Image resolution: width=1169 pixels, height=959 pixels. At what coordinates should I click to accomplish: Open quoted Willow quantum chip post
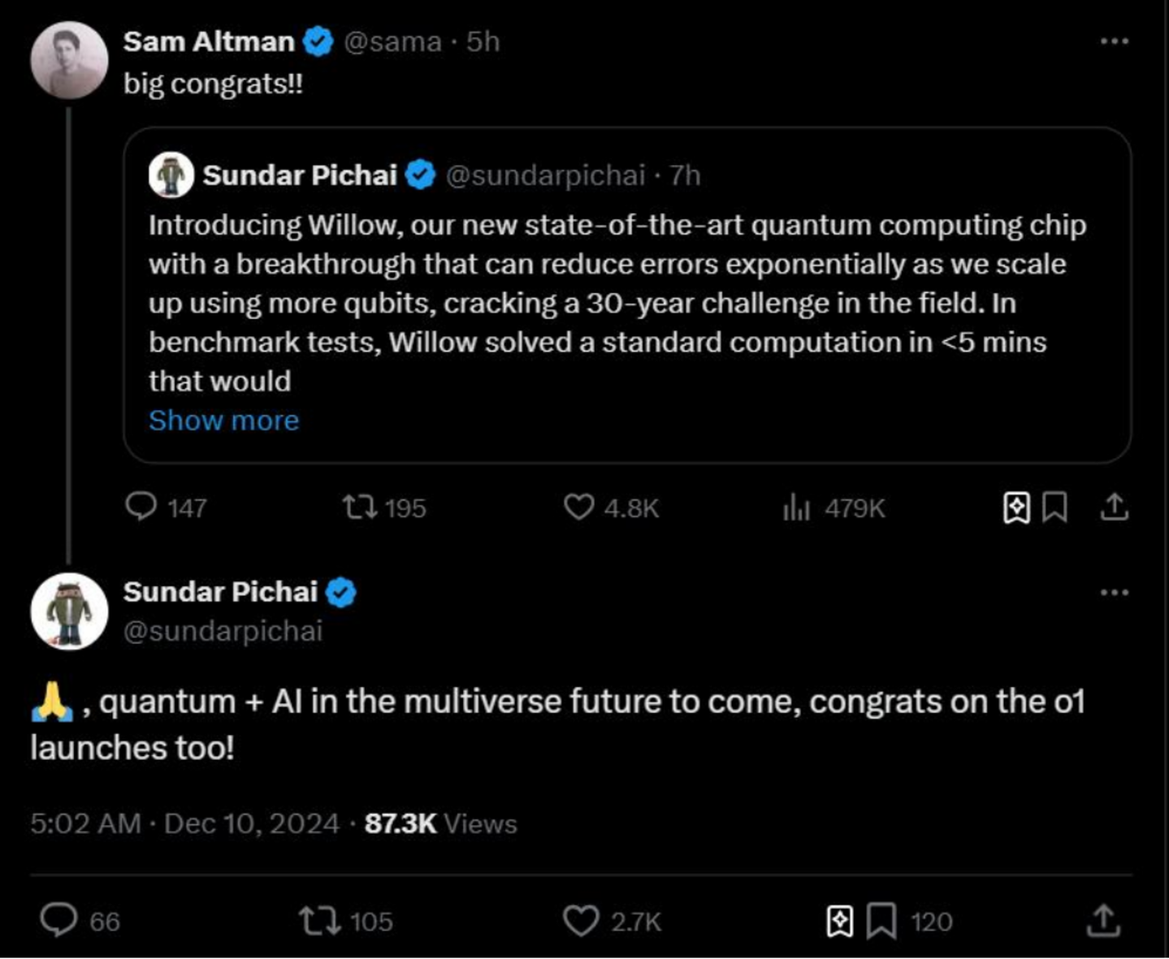click(617, 303)
